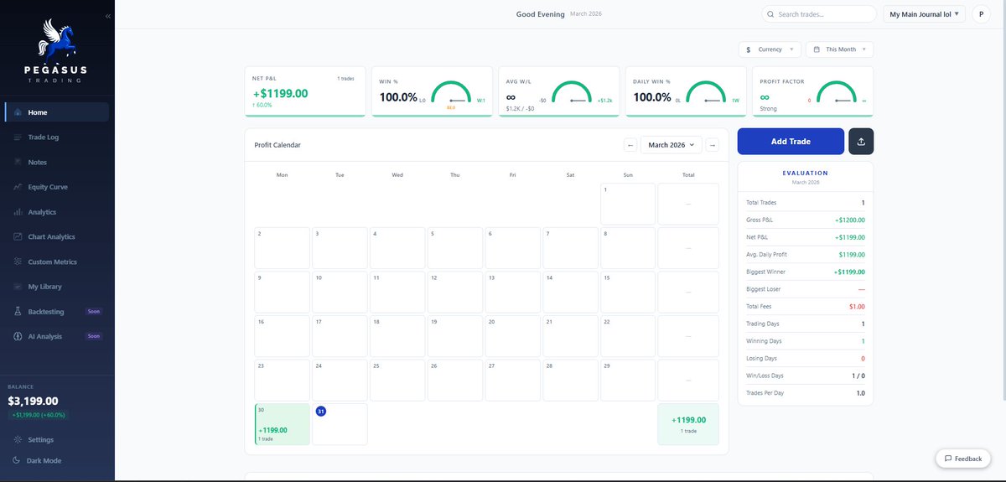
Task: Click the search trades field
Action: 818,14
